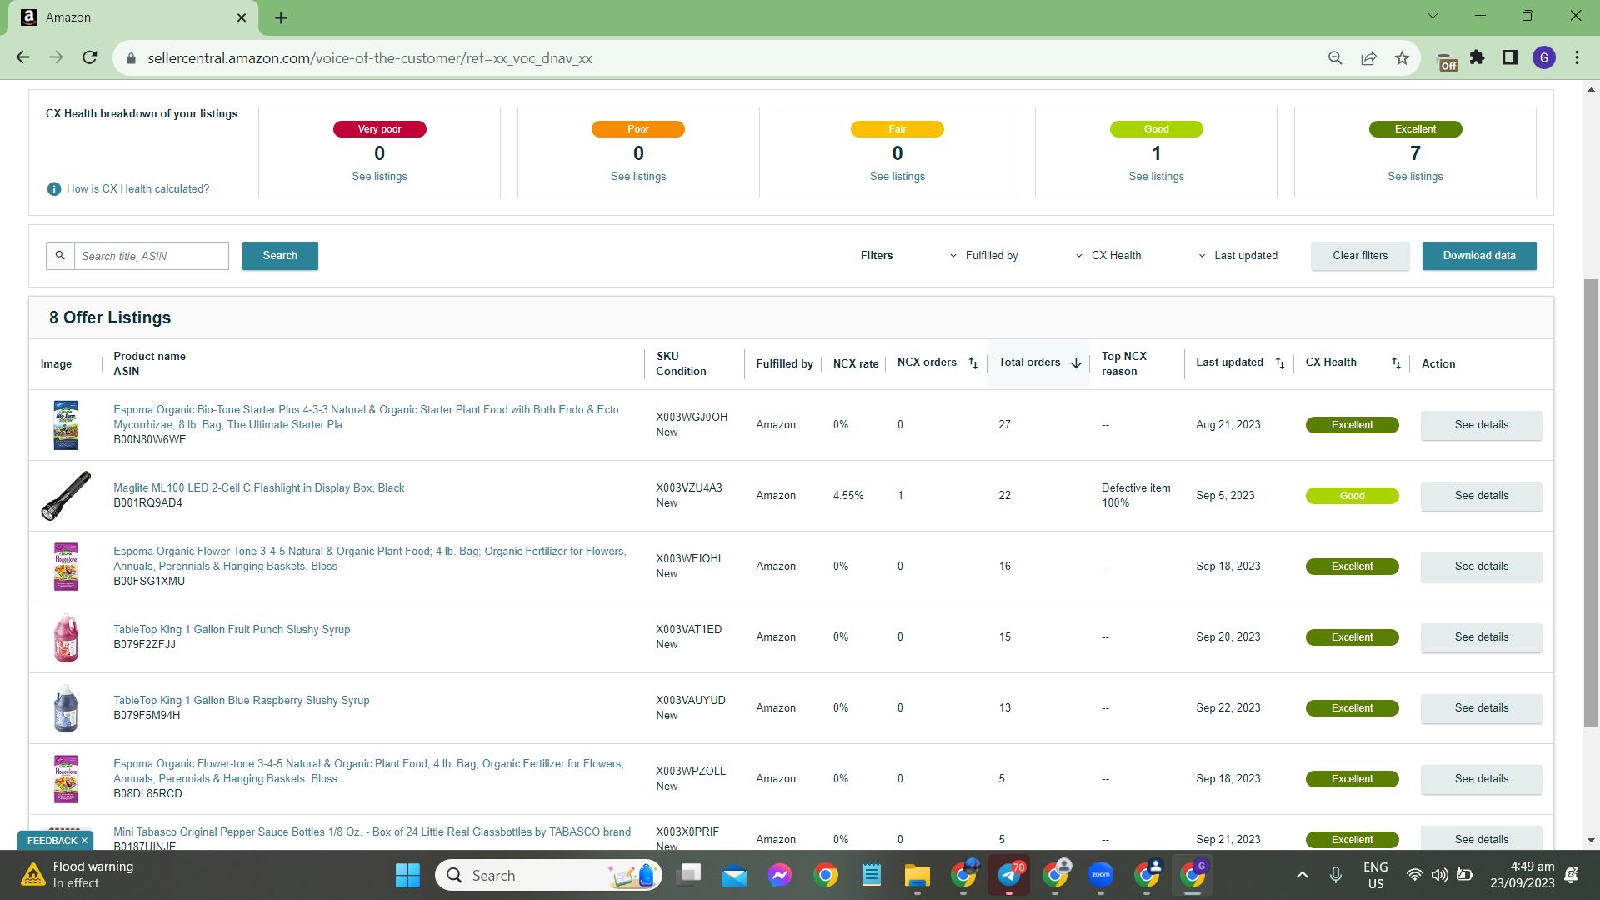Open Google profile avatar G
The image size is (1600, 900).
coord(1544,57)
